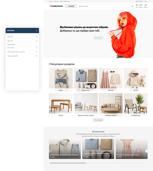Go to previous hero banner slide
Image resolution: width=153 pixels, height=171 pixels.
point(47,34)
